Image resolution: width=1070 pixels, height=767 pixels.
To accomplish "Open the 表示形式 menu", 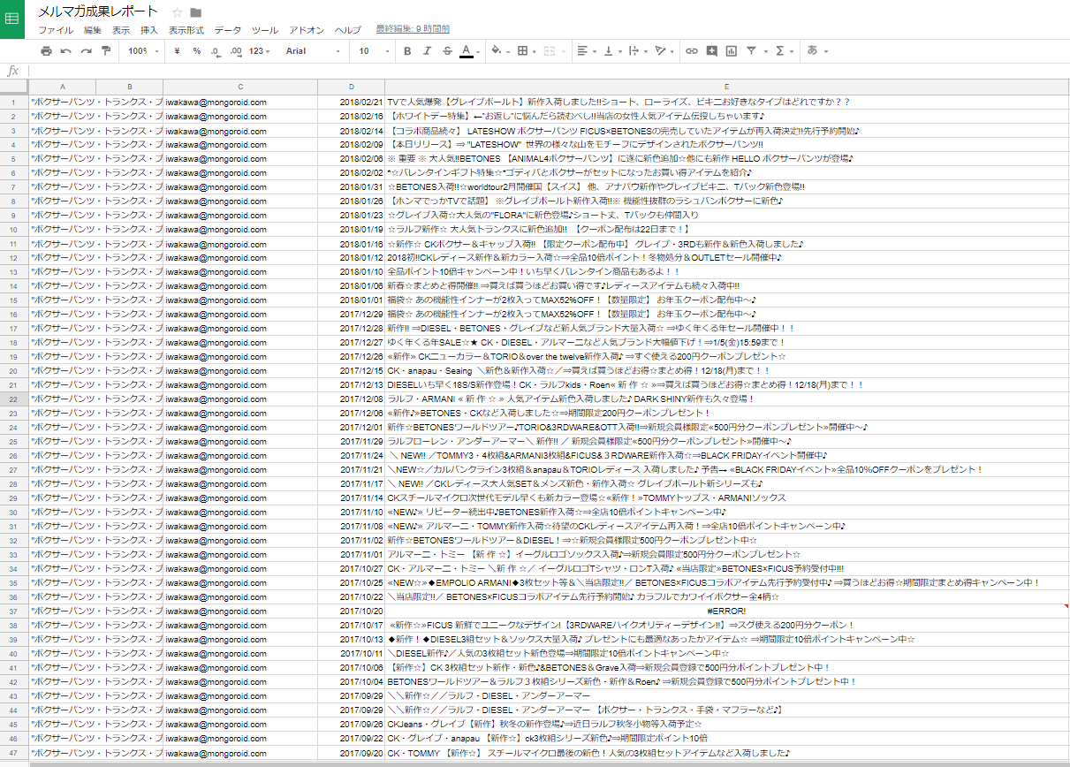I will pyautogui.click(x=186, y=30).
